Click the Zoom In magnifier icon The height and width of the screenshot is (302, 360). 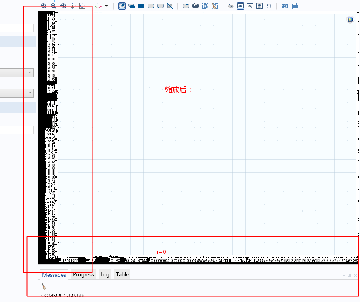click(44, 6)
